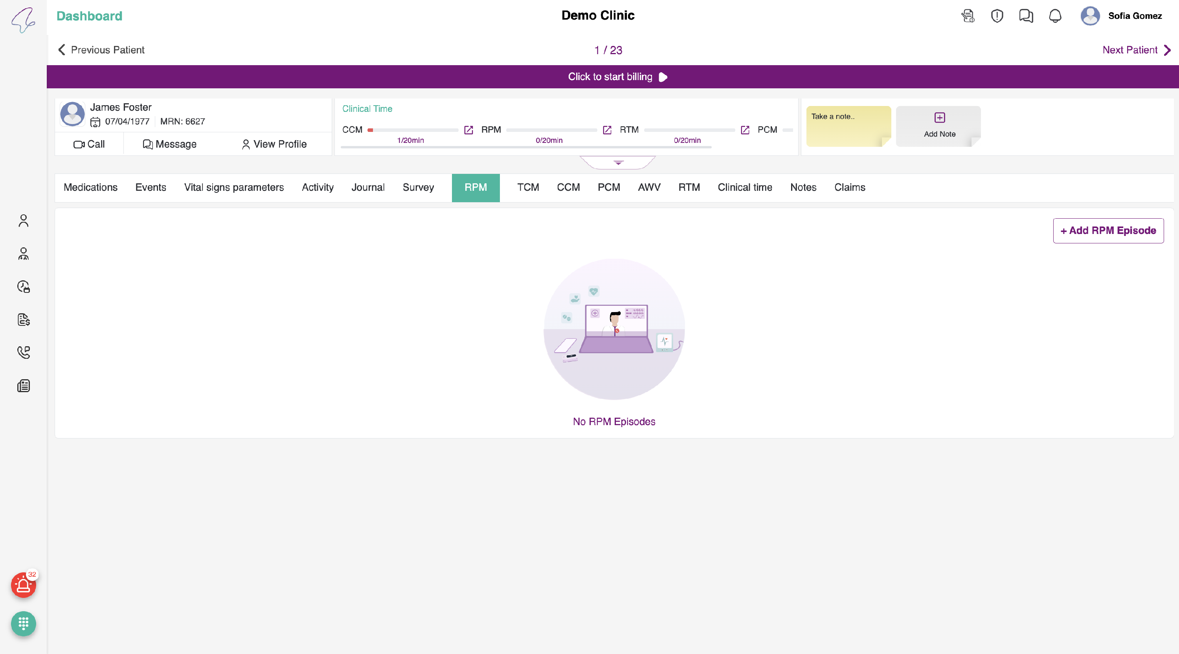Image resolution: width=1179 pixels, height=654 pixels.
Task: Open the phone calls sidebar icon
Action: click(23, 353)
